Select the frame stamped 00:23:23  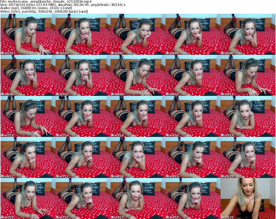point(138,198)
